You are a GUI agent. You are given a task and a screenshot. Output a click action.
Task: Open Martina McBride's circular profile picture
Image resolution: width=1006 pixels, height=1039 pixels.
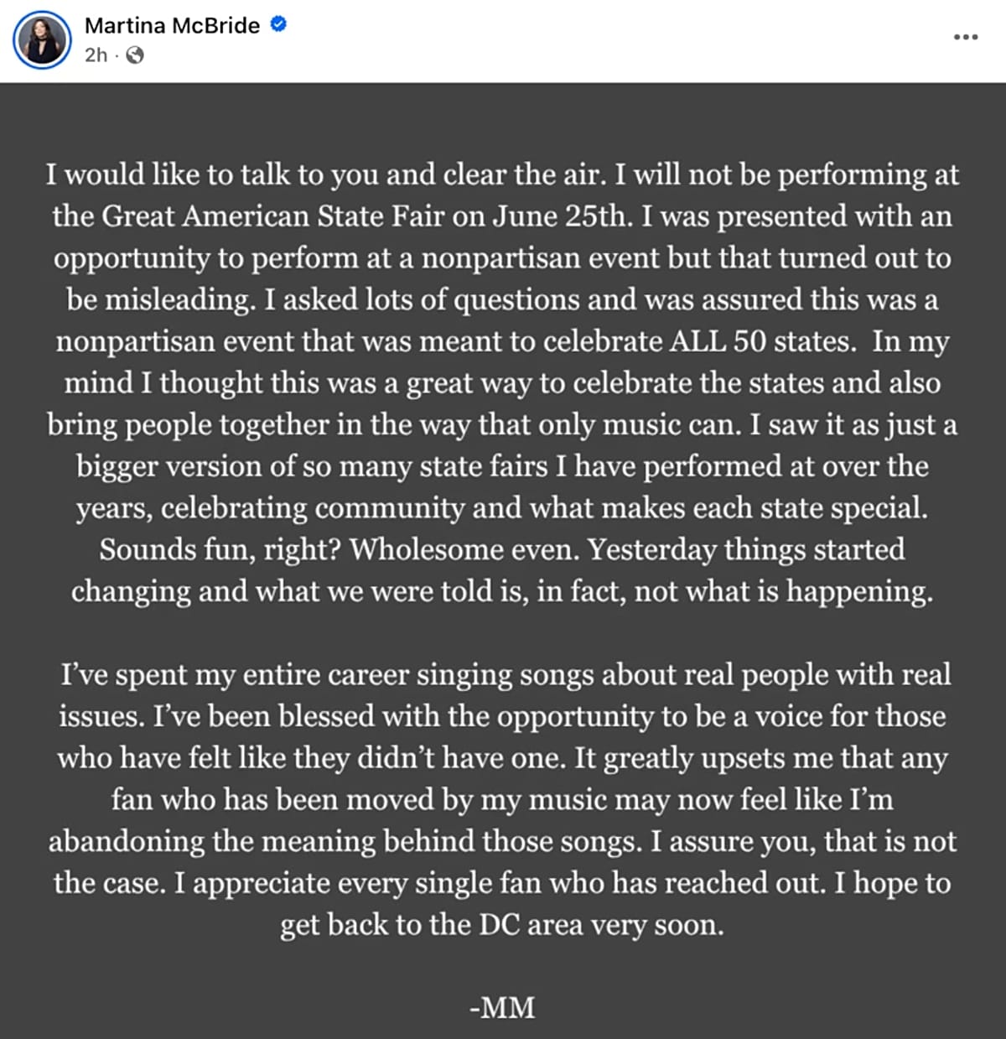coord(42,39)
